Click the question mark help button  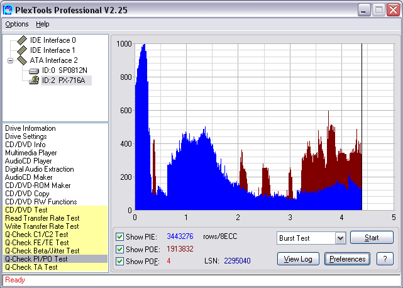385,258
